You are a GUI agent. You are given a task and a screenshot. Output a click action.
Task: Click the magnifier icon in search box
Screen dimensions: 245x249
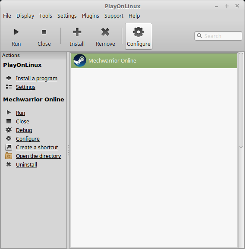point(199,35)
